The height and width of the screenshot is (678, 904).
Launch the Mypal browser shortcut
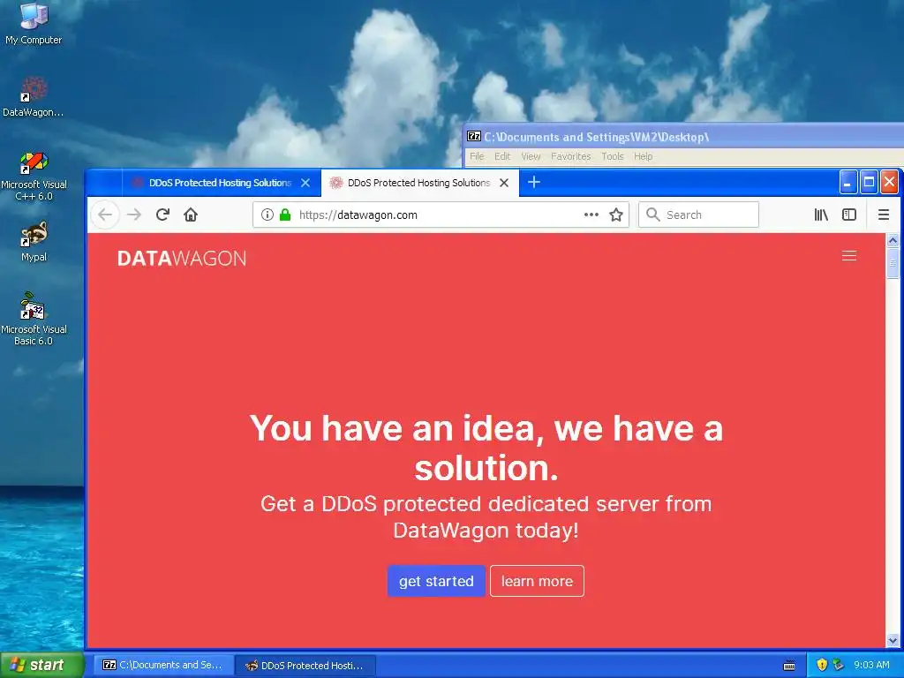34,241
